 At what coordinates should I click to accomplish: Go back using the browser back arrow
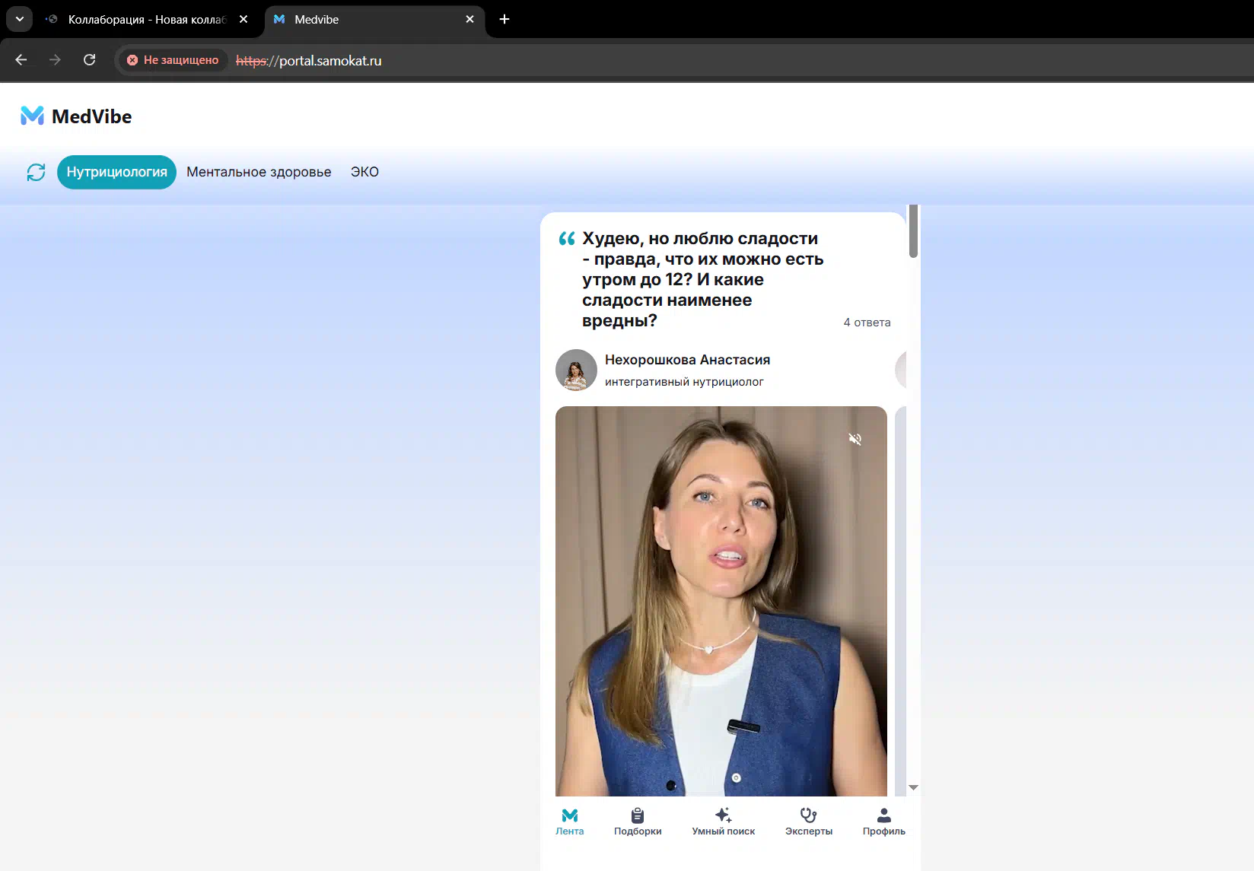[21, 60]
